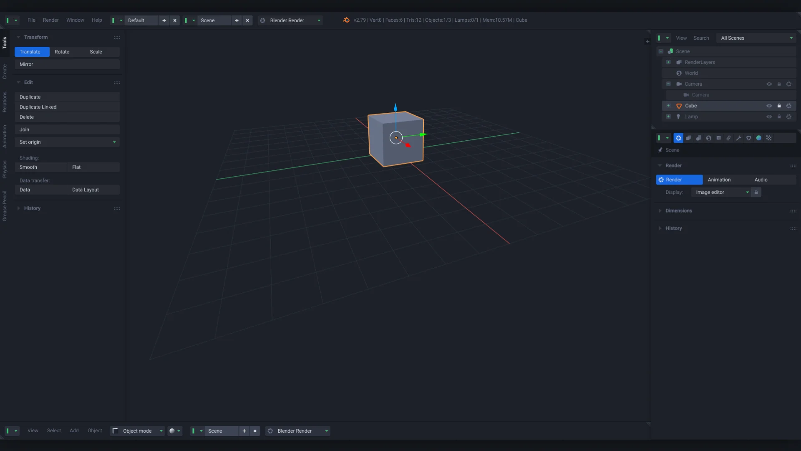This screenshot has width=801, height=451.
Task: Hide the Cube object via eye icon
Action: click(x=769, y=106)
